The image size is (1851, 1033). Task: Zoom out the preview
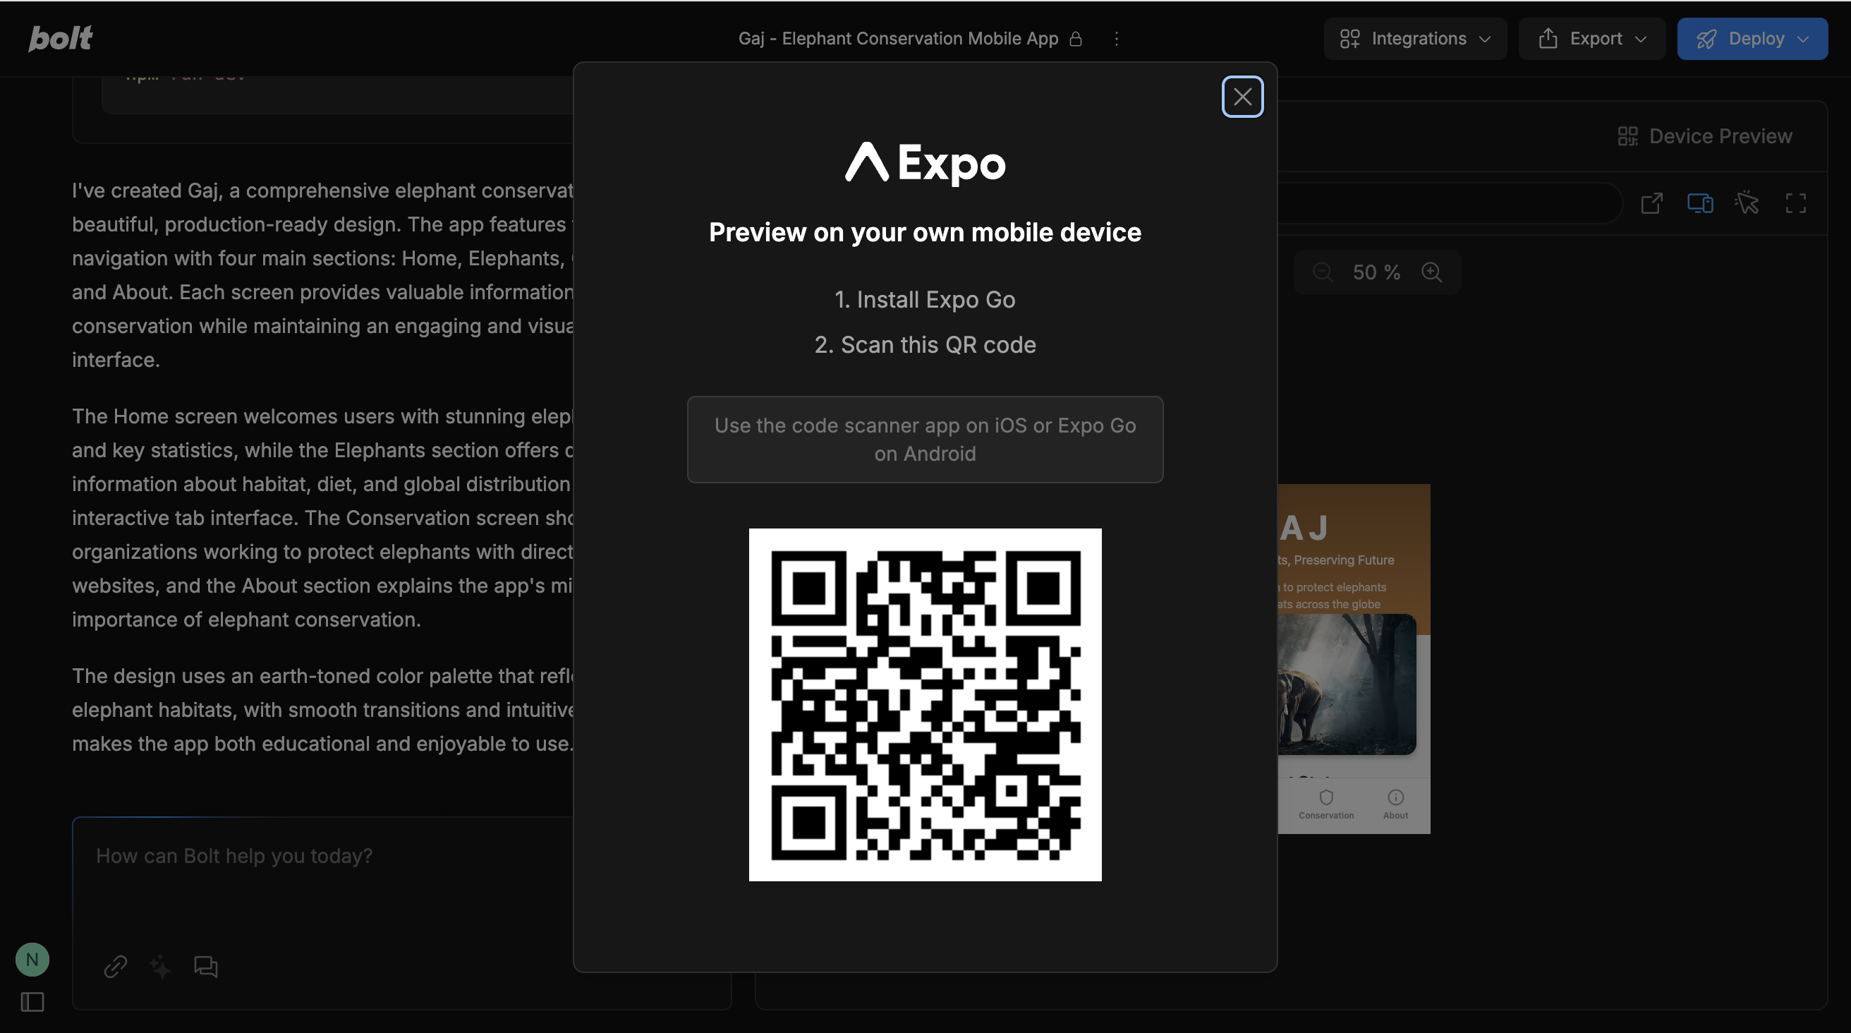[1322, 272]
